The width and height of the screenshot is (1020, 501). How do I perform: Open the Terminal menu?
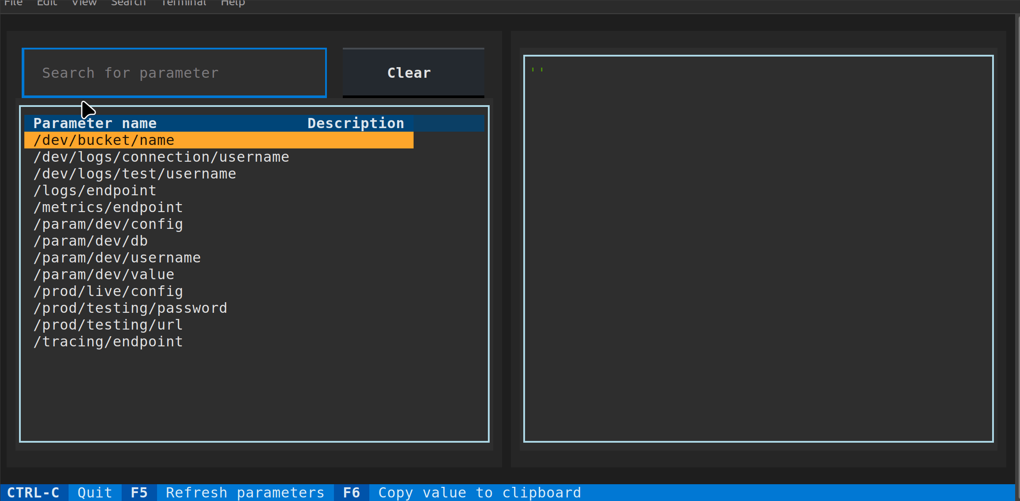click(184, 4)
